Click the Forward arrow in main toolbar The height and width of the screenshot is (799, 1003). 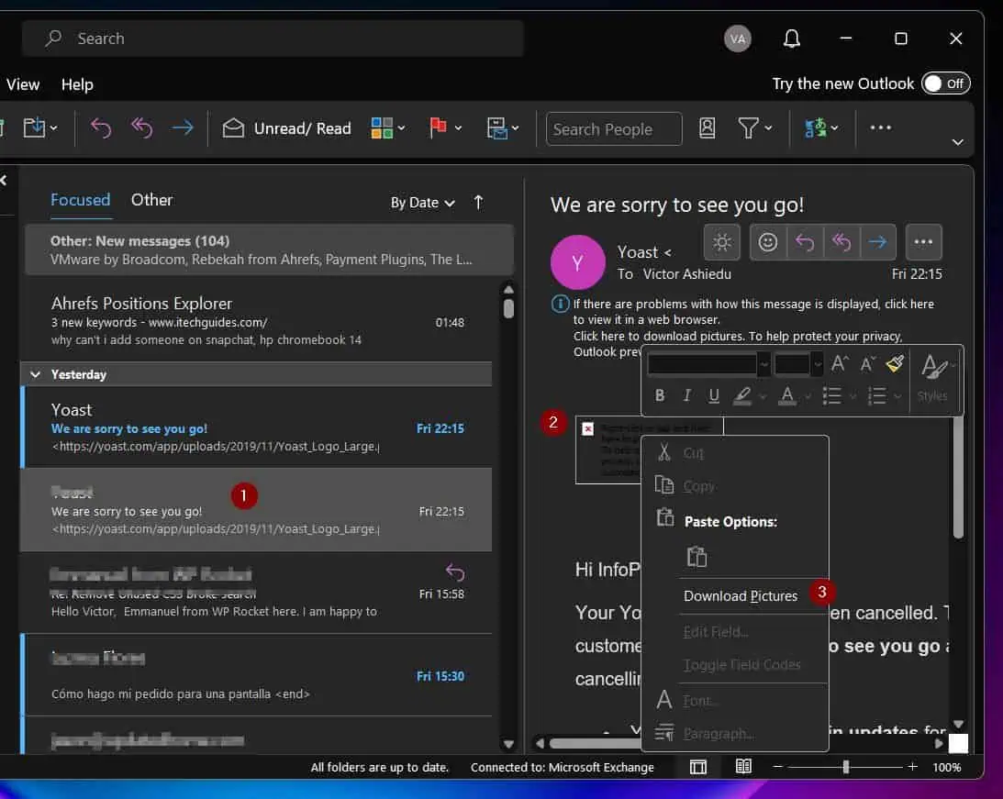(183, 128)
